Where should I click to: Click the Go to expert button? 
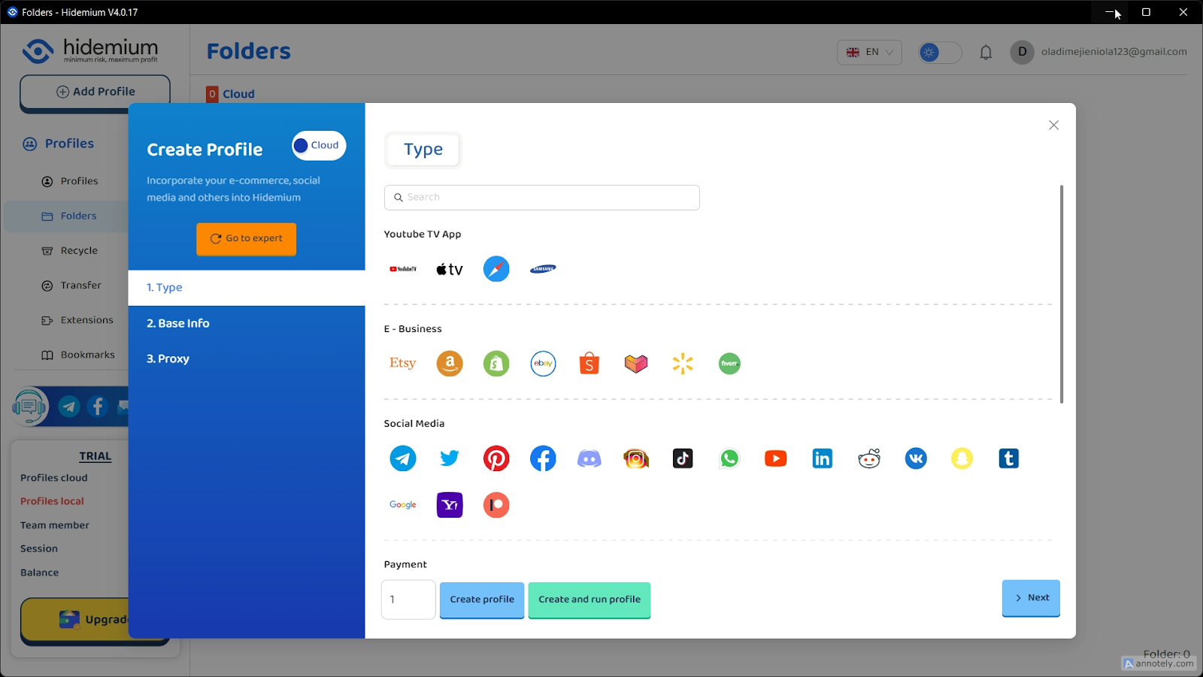(x=247, y=239)
